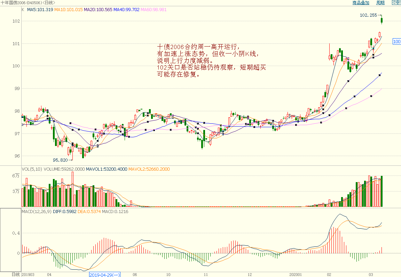This screenshot has height=277, width=401.
Task: Select the red annotation text block
Action: click(x=211, y=60)
